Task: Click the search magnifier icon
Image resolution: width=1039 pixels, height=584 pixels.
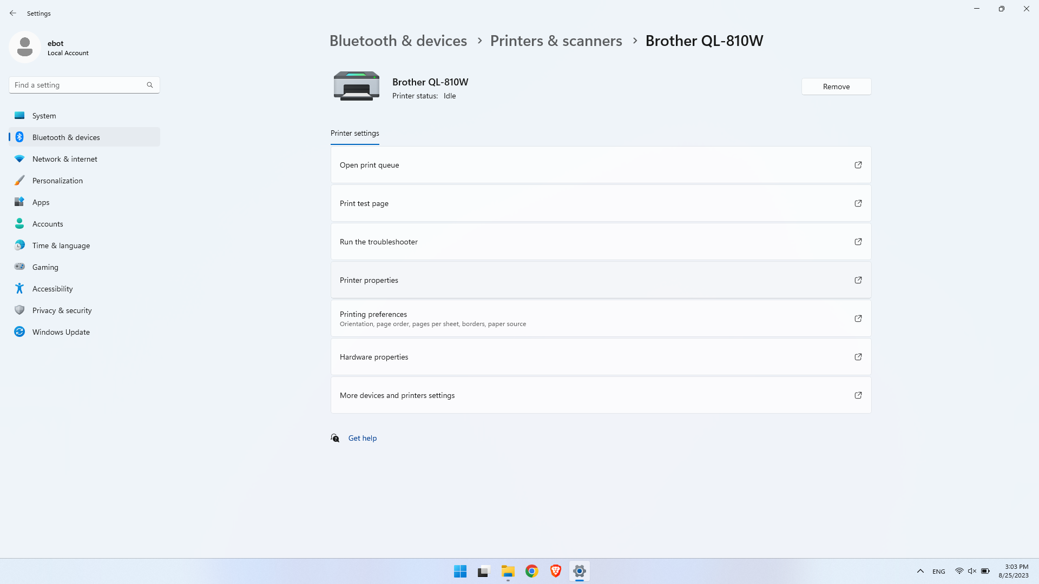Action: [x=150, y=85]
